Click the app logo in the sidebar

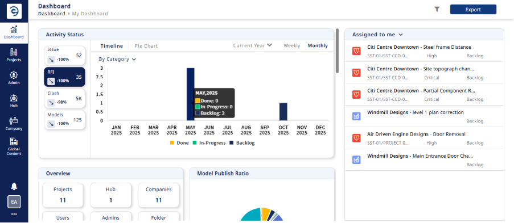tap(14, 11)
